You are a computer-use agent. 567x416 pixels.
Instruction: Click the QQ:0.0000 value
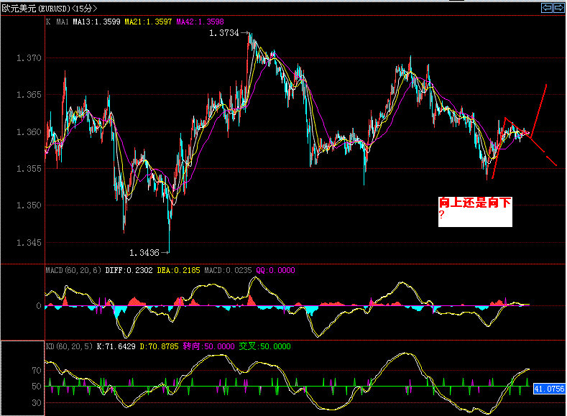click(x=275, y=270)
